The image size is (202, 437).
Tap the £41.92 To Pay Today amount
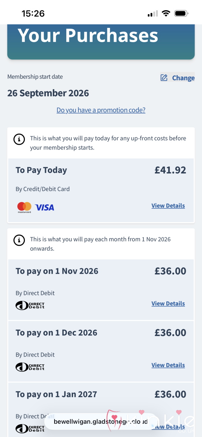pyautogui.click(x=170, y=170)
